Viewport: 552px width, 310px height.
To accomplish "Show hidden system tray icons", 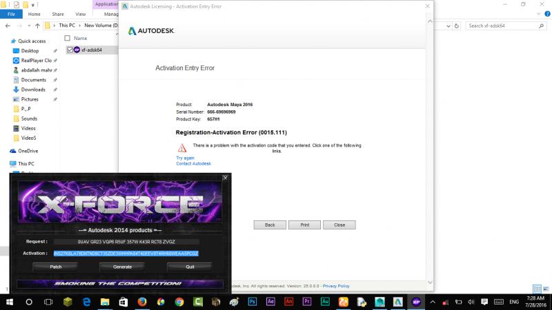I will click(433, 302).
